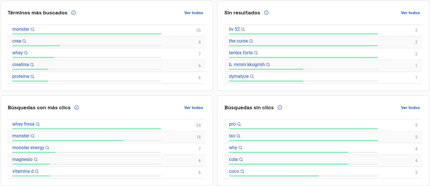Open Ver todos for Términos más buscados

pos(194,13)
